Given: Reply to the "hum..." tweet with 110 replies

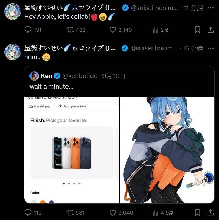Looking at the screenshot, I should pos(28,212).
